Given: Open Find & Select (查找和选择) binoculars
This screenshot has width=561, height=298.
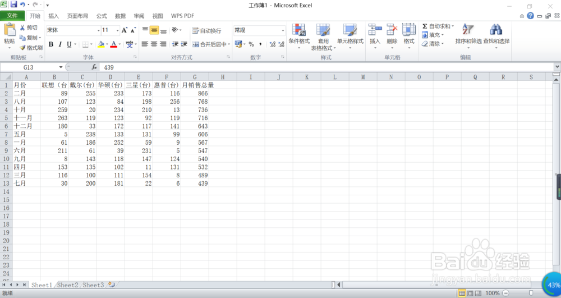Looking at the screenshot, I should (496, 35).
